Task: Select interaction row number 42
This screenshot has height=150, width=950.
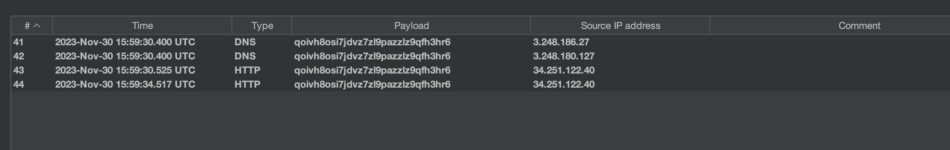Action: pyautogui.click(x=19, y=56)
